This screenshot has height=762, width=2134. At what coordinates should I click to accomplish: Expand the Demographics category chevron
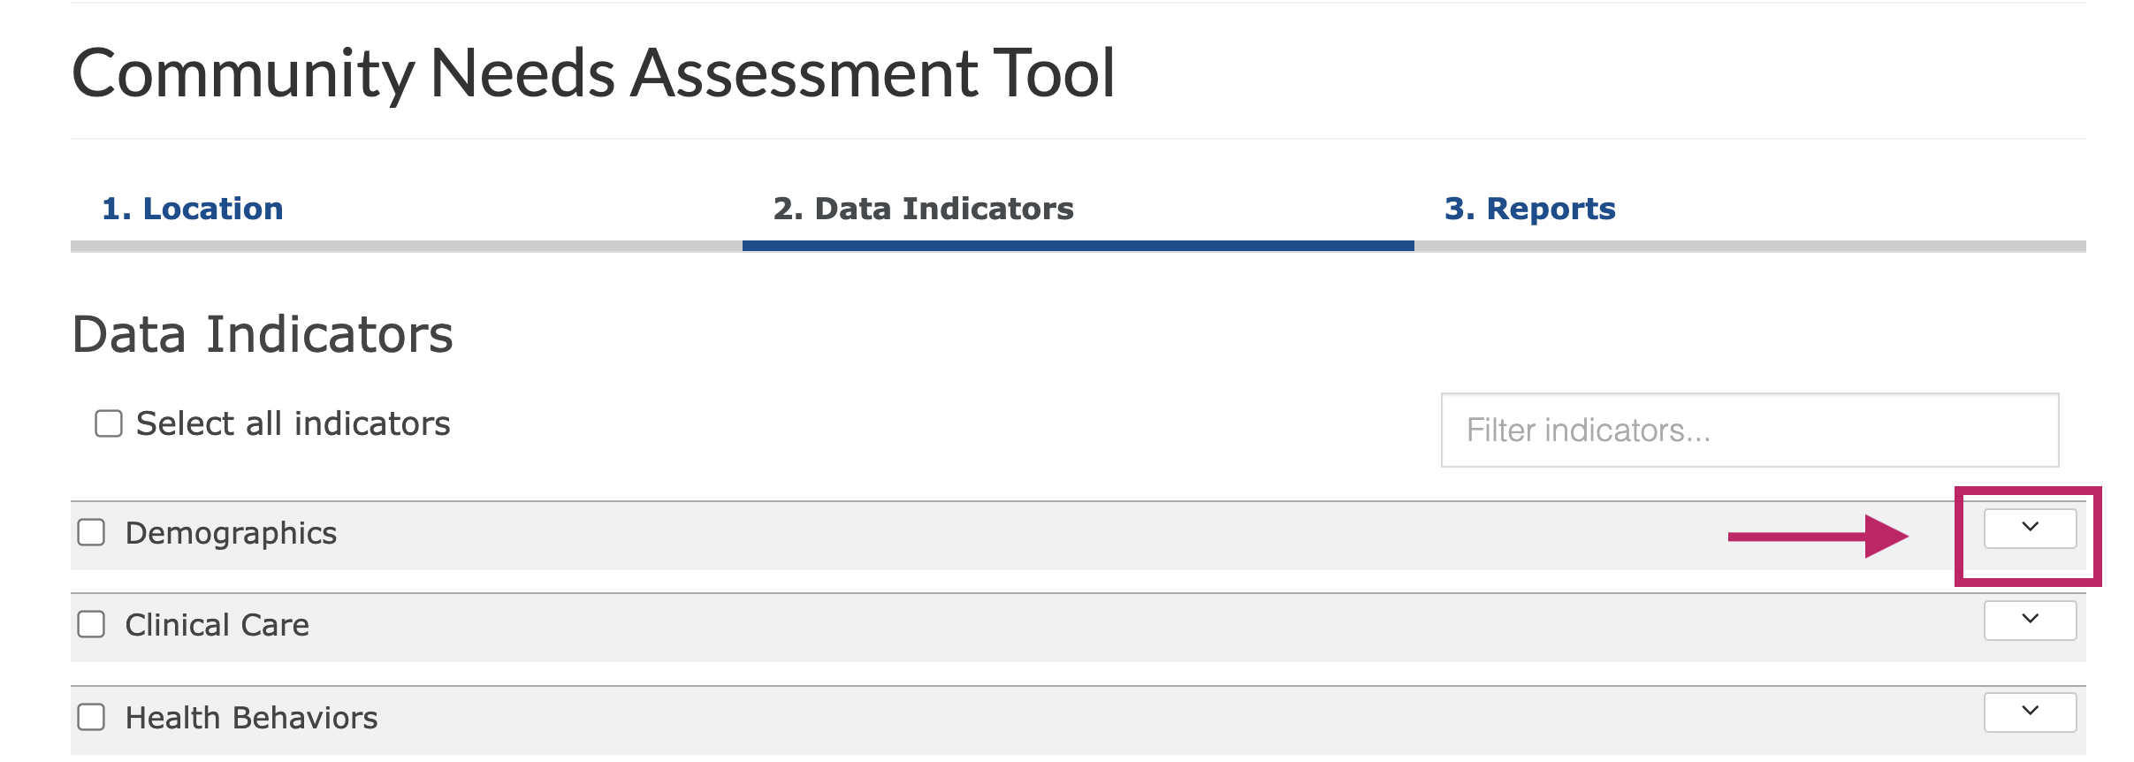click(2029, 529)
